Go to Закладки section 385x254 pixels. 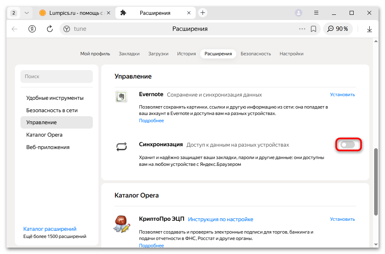[x=129, y=54]
